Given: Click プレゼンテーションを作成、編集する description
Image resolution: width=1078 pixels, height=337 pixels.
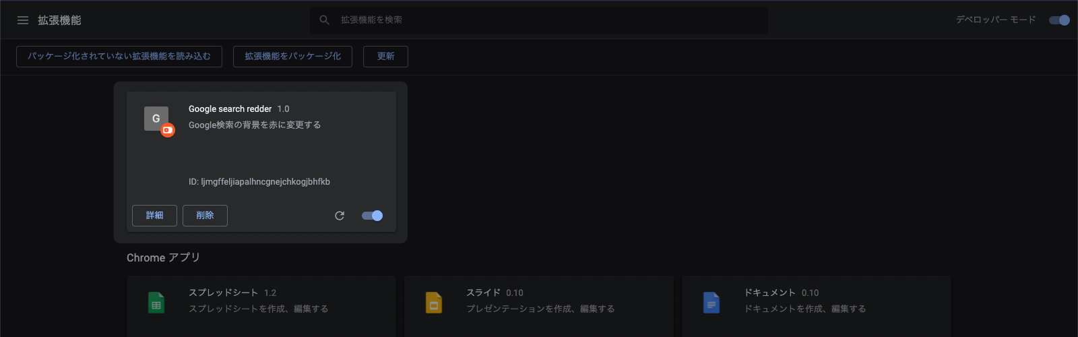Looking at the screenshot, I should (x=540, y=309).
